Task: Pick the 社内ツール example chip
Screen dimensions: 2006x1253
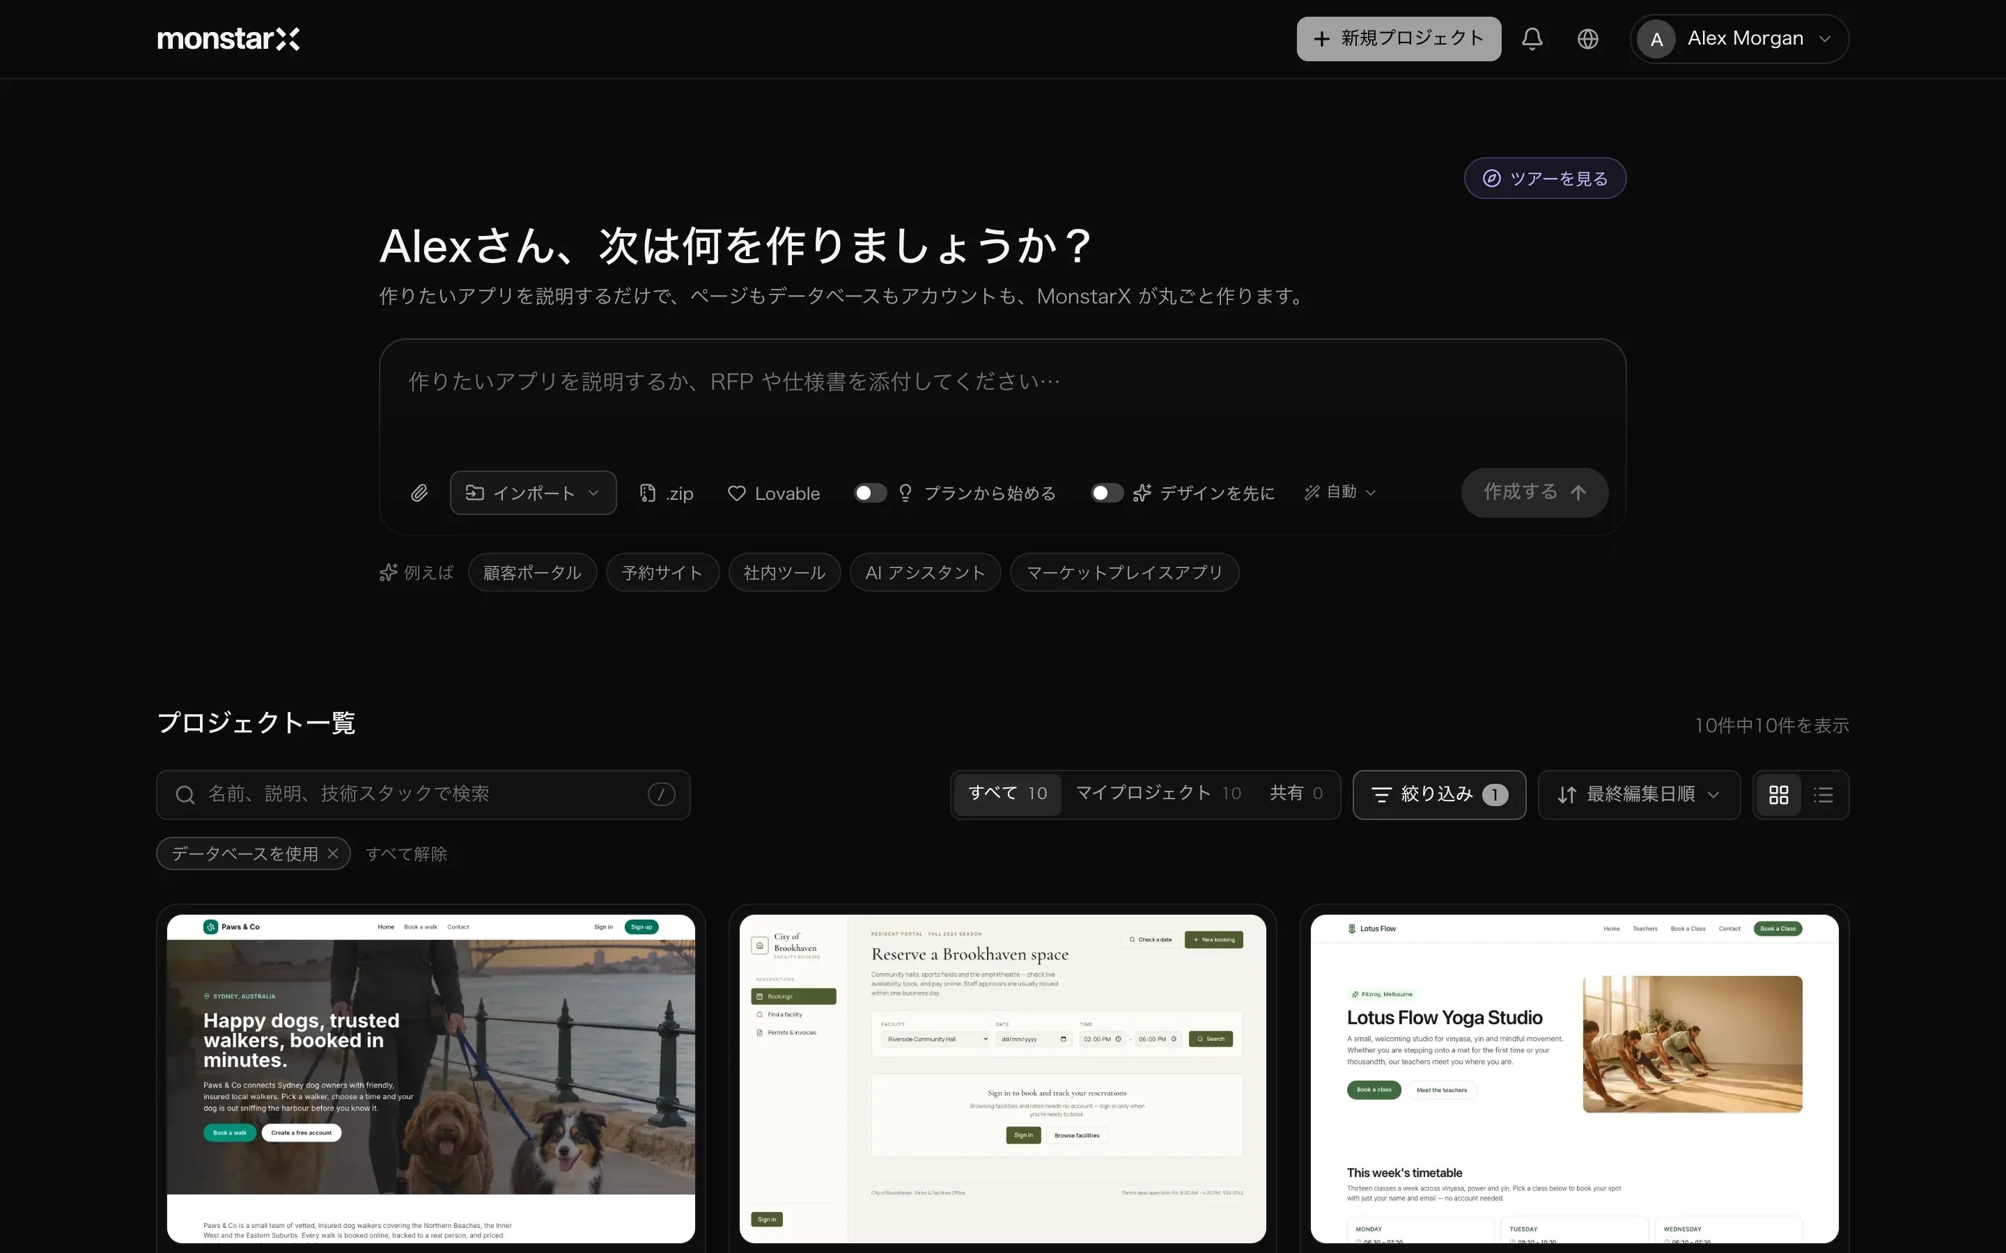Action: coord(784,573)
